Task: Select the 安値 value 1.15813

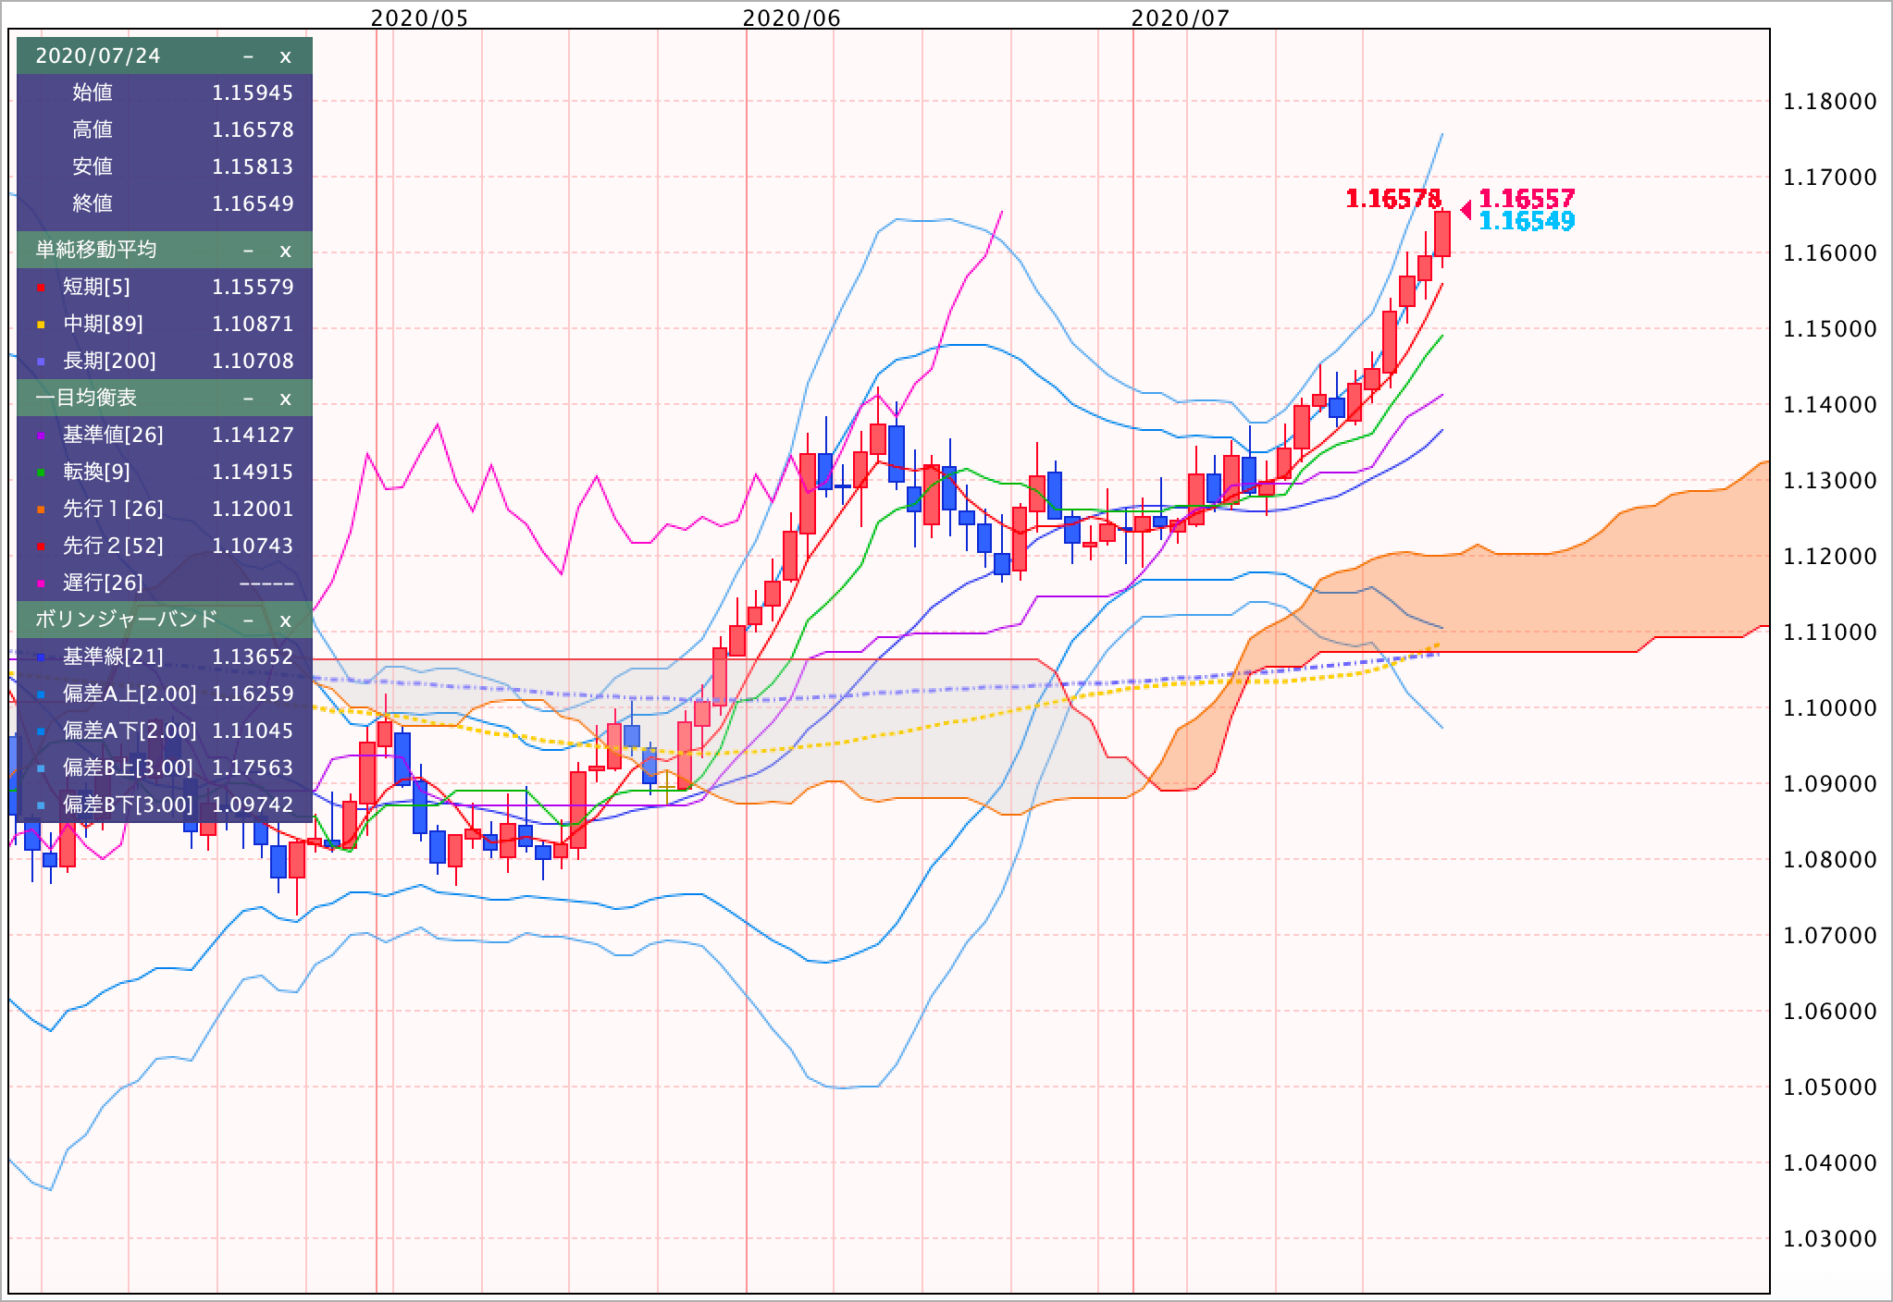Action: pos(253,166)
